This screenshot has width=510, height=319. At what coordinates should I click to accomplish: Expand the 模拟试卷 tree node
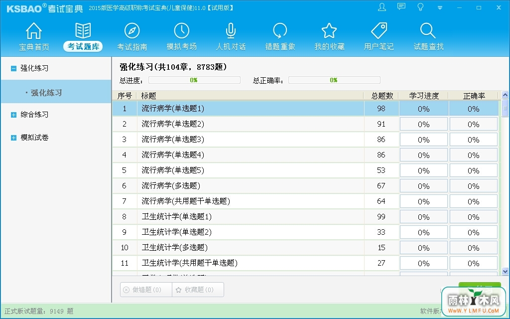click(13, 138)
